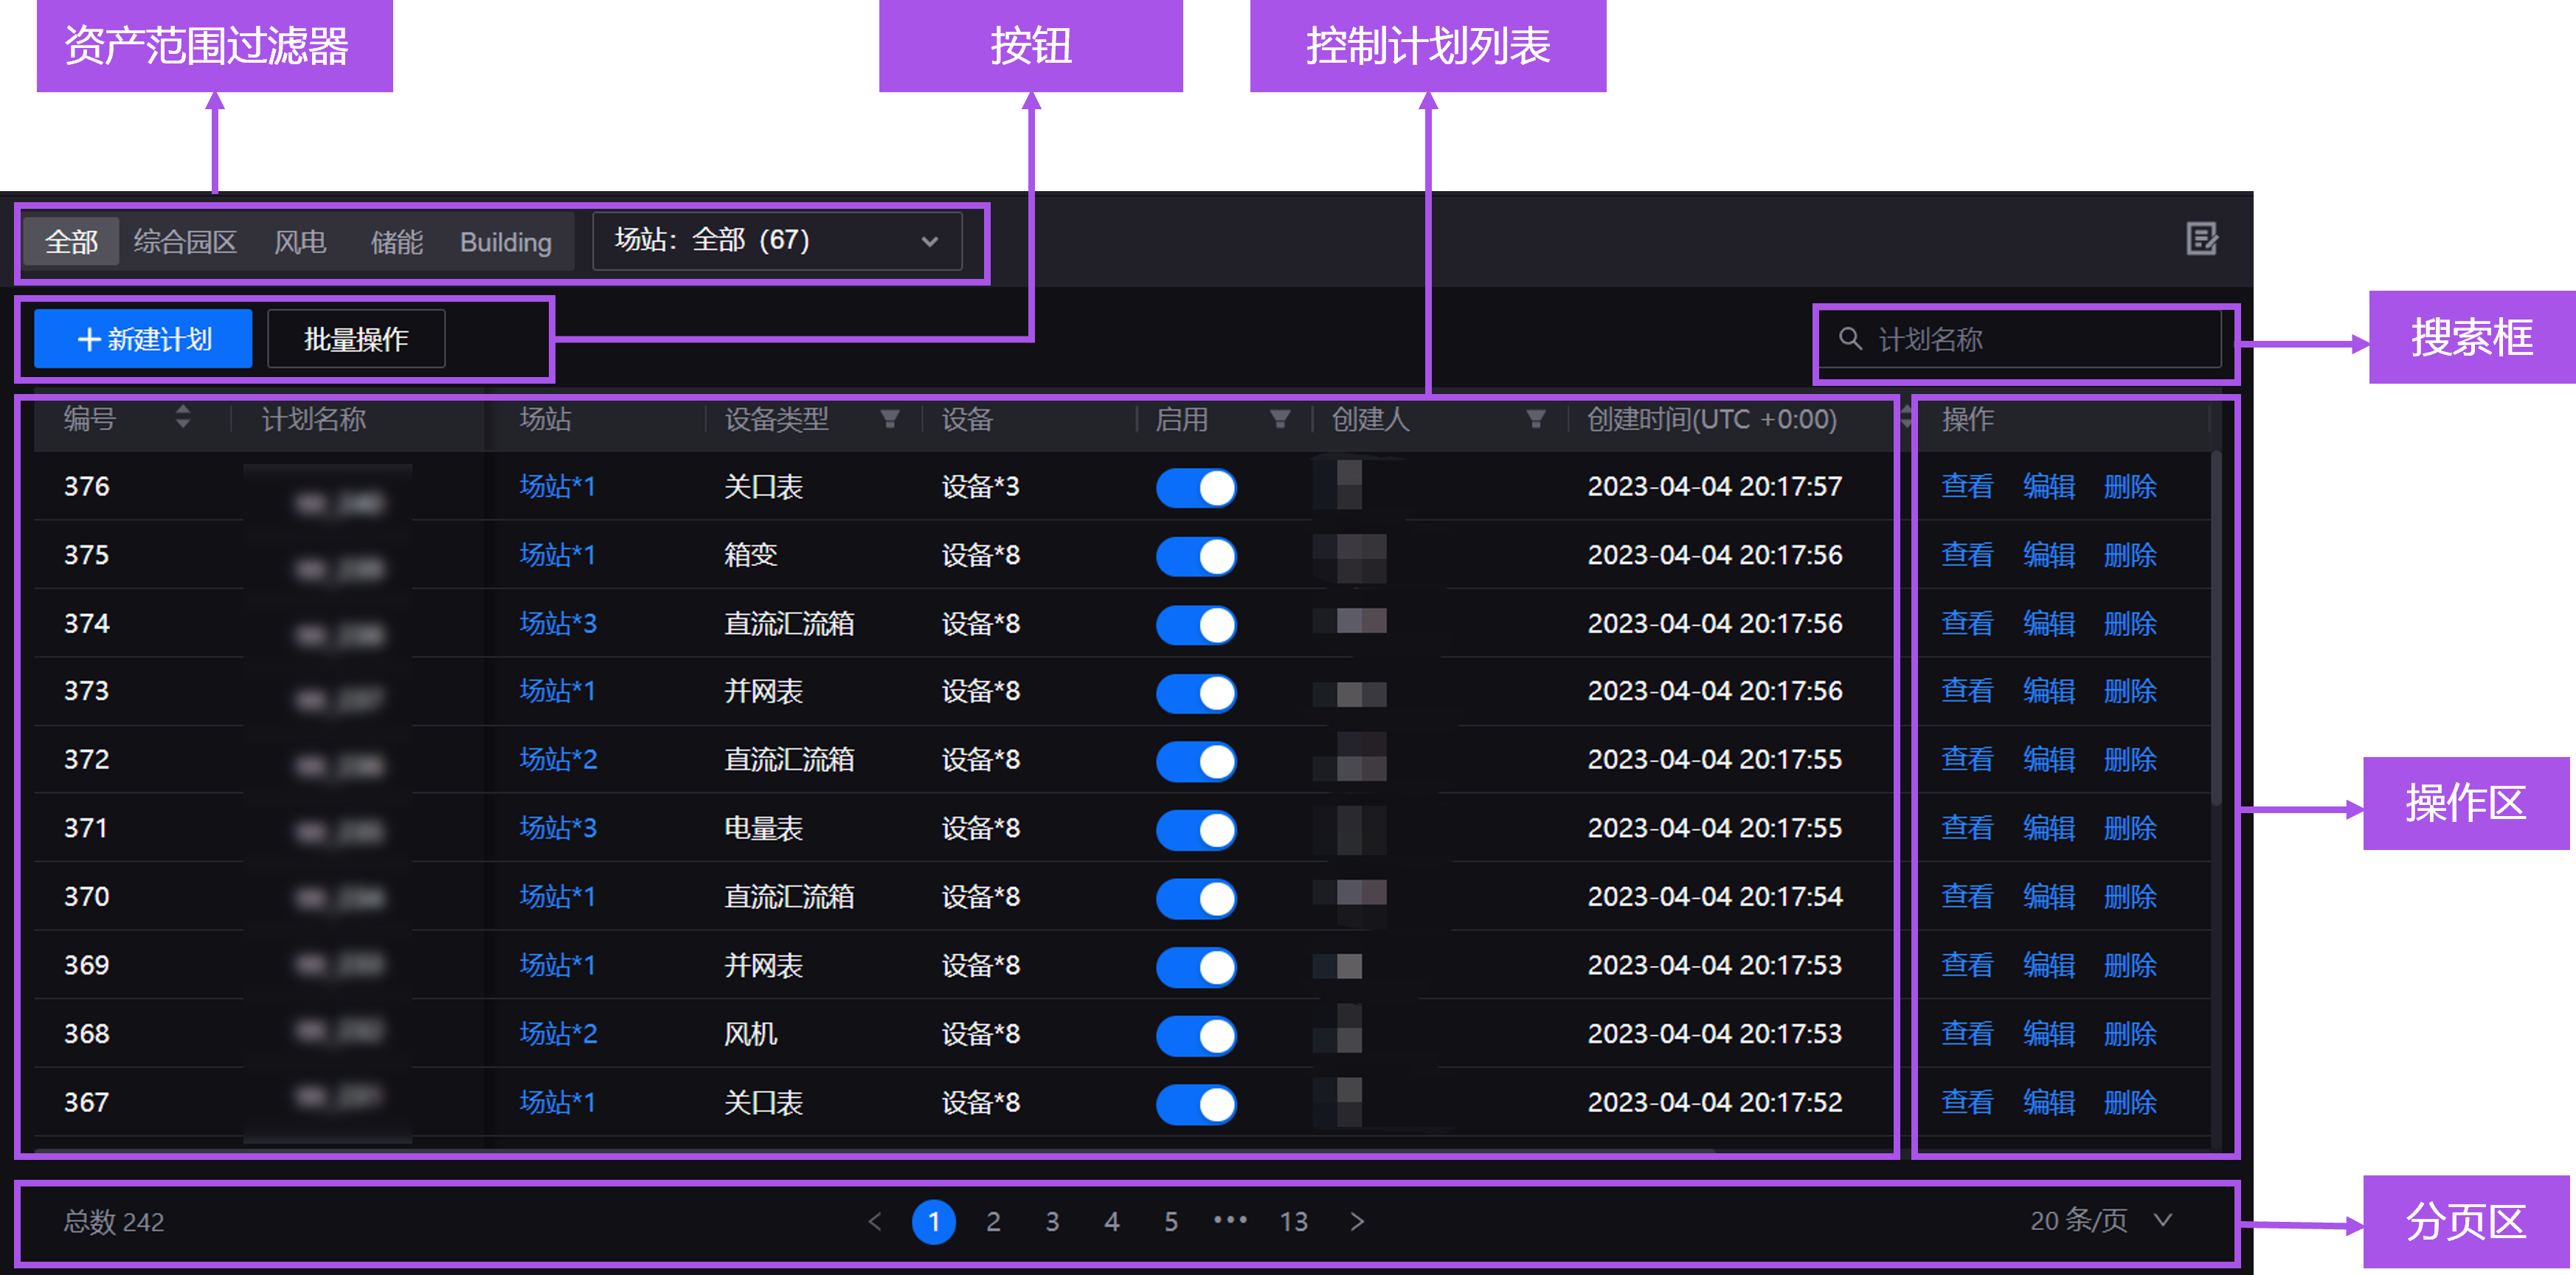2576x1275 pixels.
Task: Click the 新建计划 button
Action: 143,340
